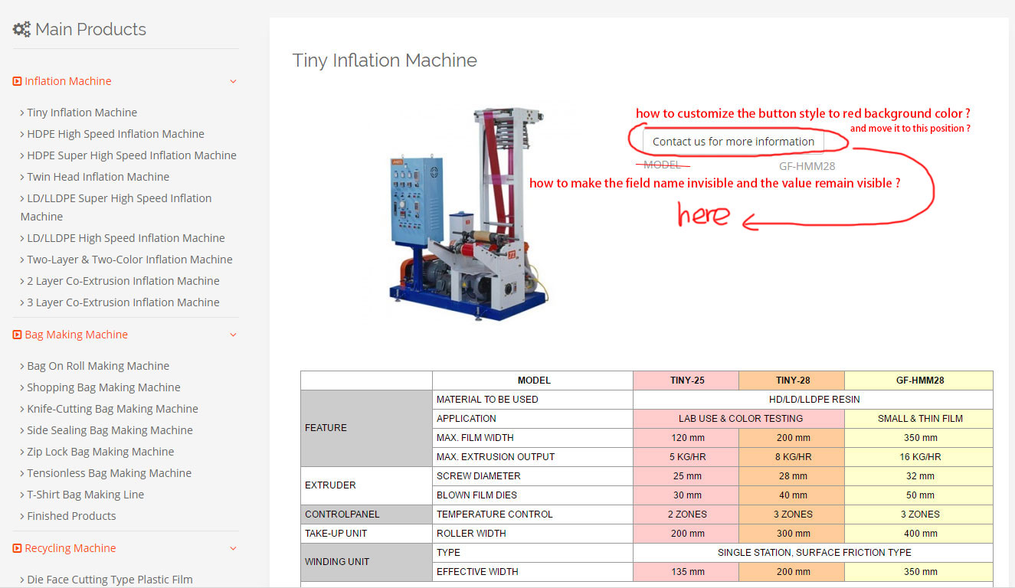
Task: Click the TAKE-UP UNIT row group cell
Action: [367, 534]
